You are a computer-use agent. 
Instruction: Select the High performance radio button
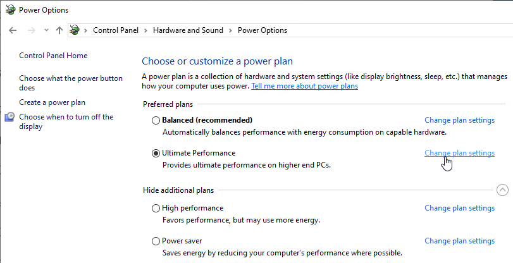click(156, 209)
